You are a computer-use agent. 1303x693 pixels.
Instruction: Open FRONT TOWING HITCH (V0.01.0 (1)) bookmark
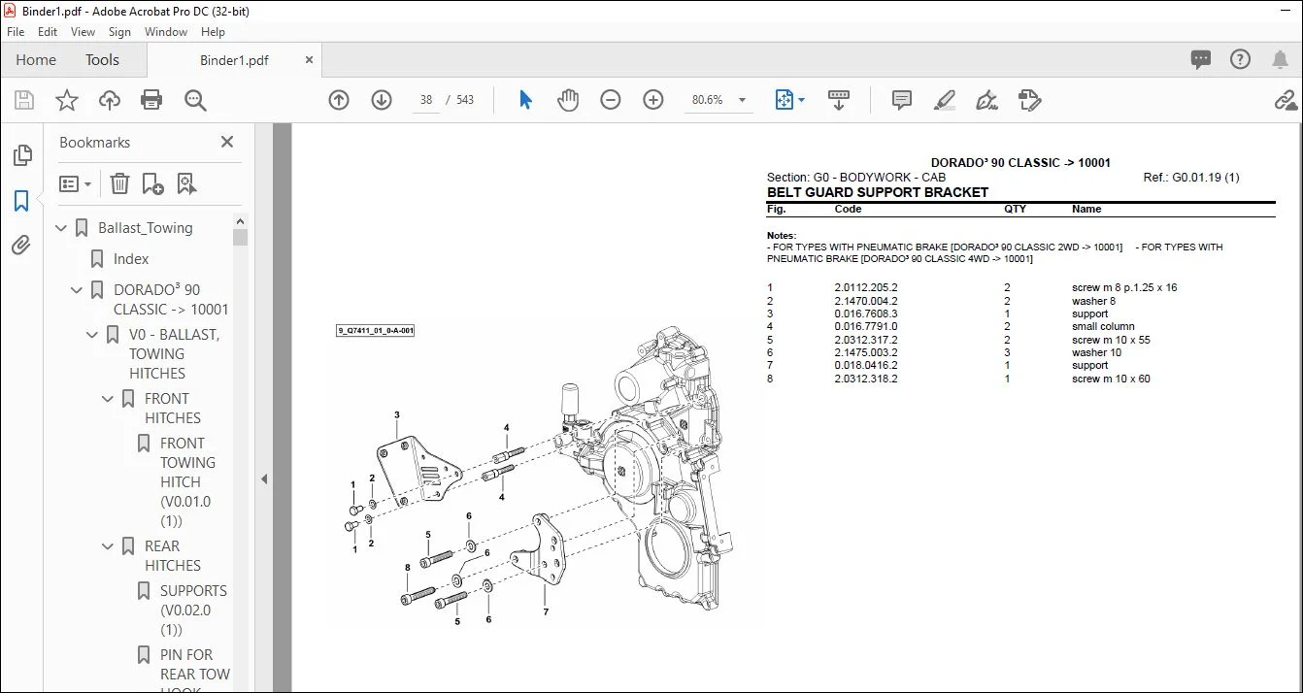pyautogui.click(x=187, y=482)
